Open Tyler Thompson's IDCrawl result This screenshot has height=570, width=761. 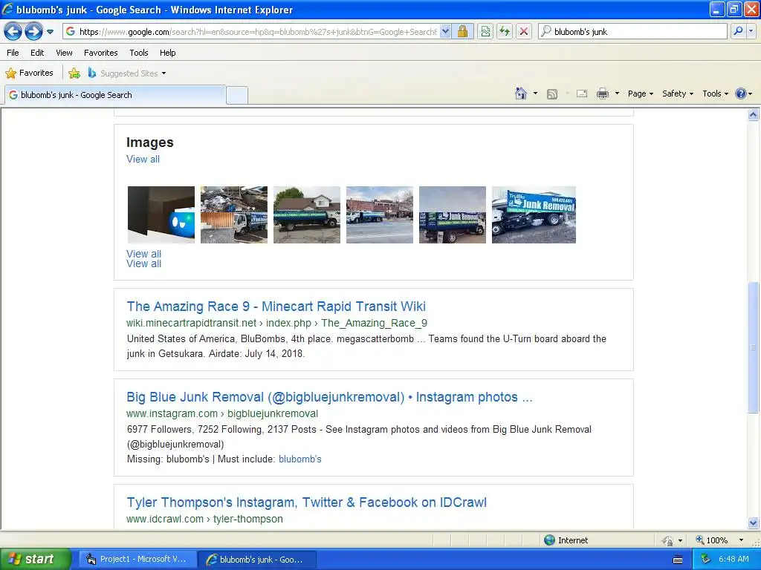[x=306, y=502]
